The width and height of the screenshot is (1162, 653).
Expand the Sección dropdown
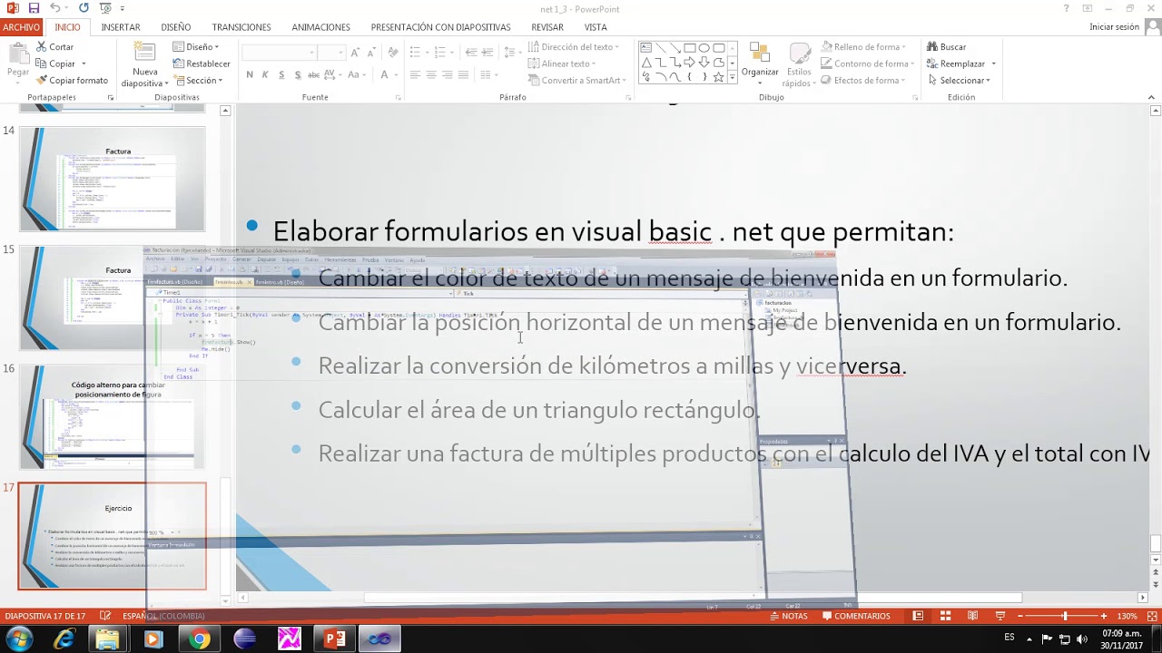point(199,80)
